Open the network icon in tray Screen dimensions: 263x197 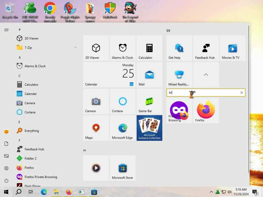click(x=224, y=192)
